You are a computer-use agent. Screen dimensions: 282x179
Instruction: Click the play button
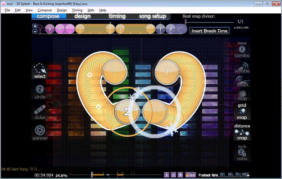pyautogui.click(x=166, y=175)
